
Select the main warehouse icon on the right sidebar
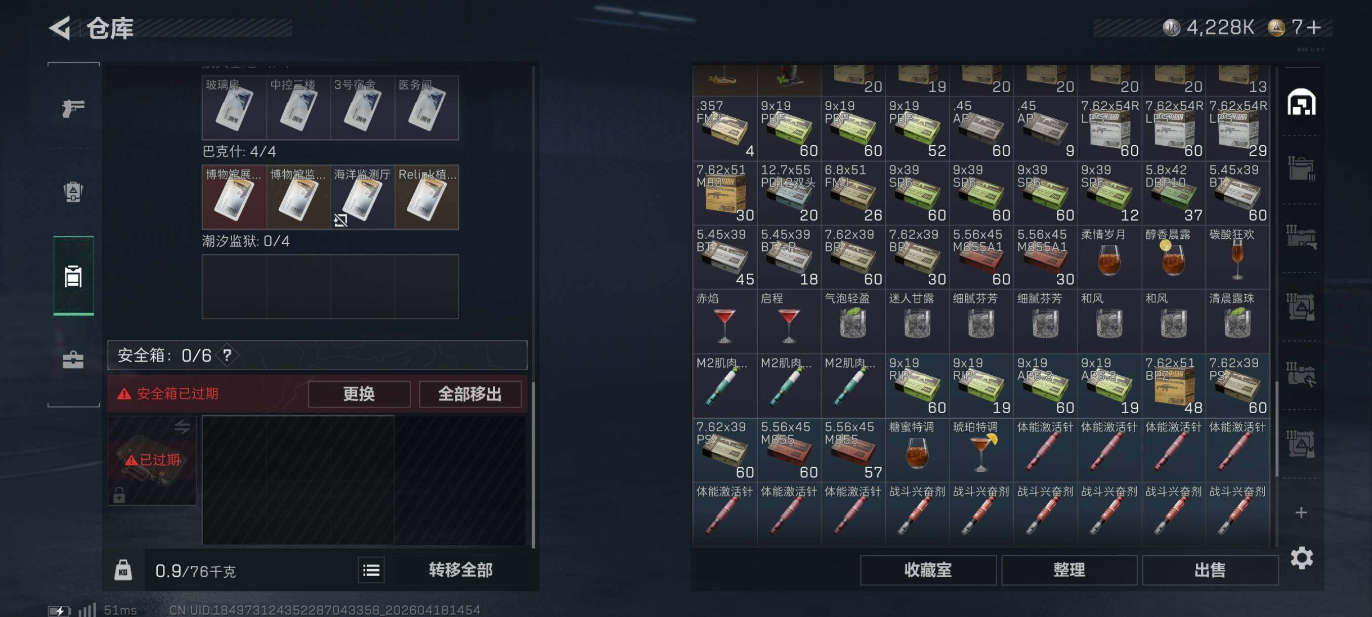click(x=1301, y=102)
